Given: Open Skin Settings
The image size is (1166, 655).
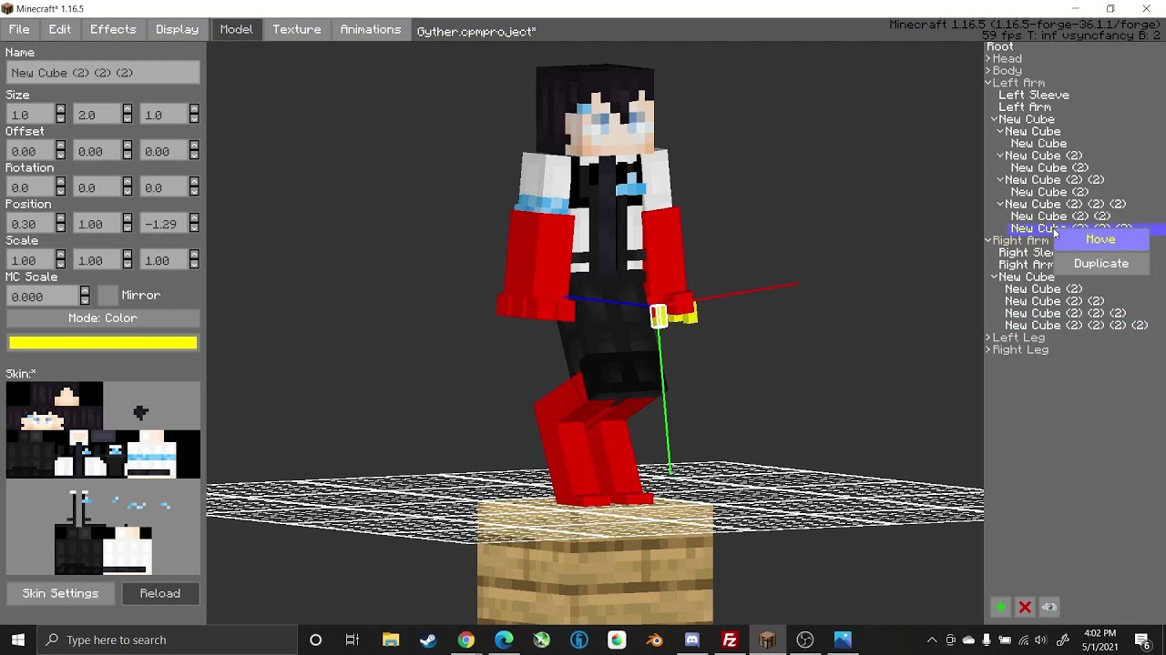Looking at the screenshot, I should [x=60, y=593].
